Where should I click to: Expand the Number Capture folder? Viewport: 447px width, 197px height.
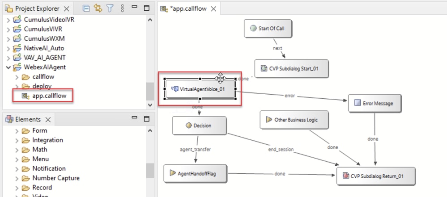pos(17,178)
